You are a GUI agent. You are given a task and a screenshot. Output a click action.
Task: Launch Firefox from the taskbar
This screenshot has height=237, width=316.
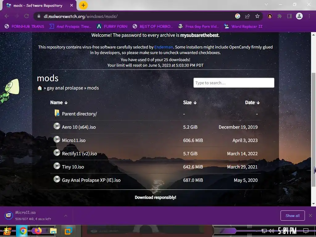38,231
